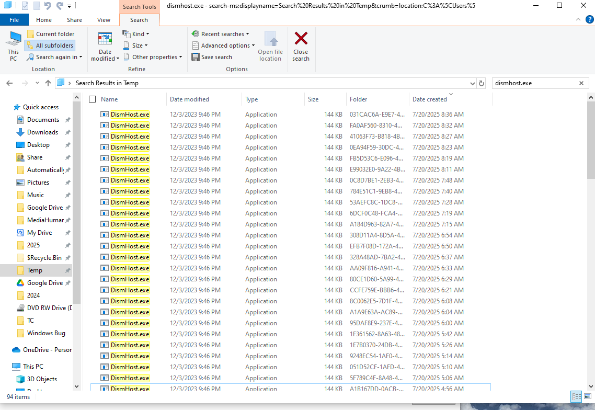
Task: Click the This PC location icon
Action: [13, 46]
